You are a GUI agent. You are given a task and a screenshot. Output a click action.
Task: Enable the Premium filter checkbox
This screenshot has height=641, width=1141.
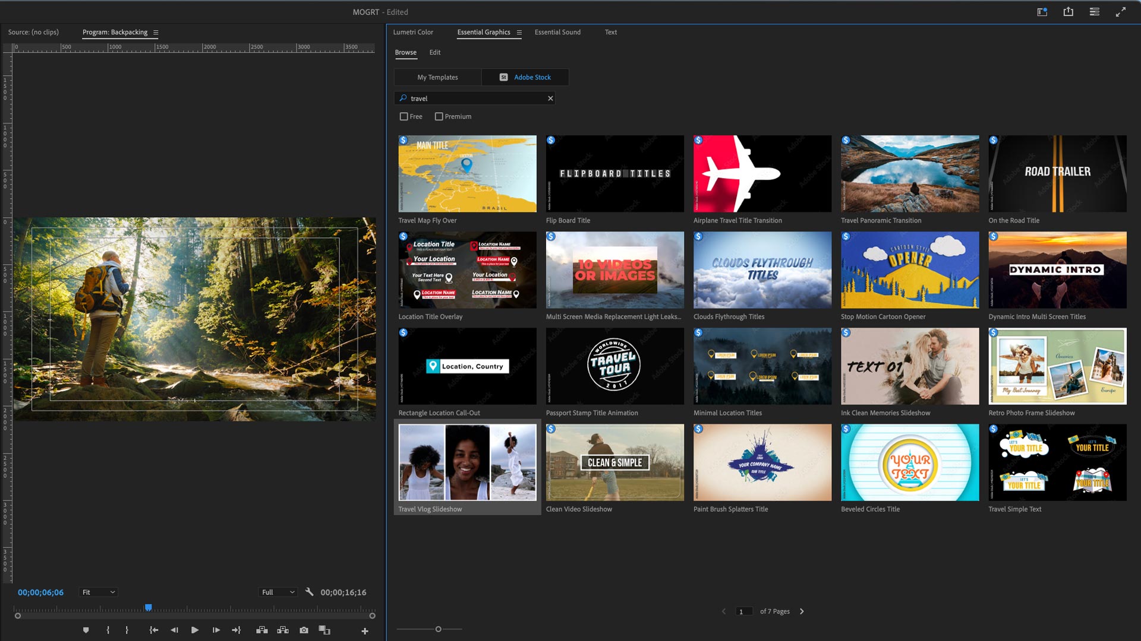click(x=439, y=116)
